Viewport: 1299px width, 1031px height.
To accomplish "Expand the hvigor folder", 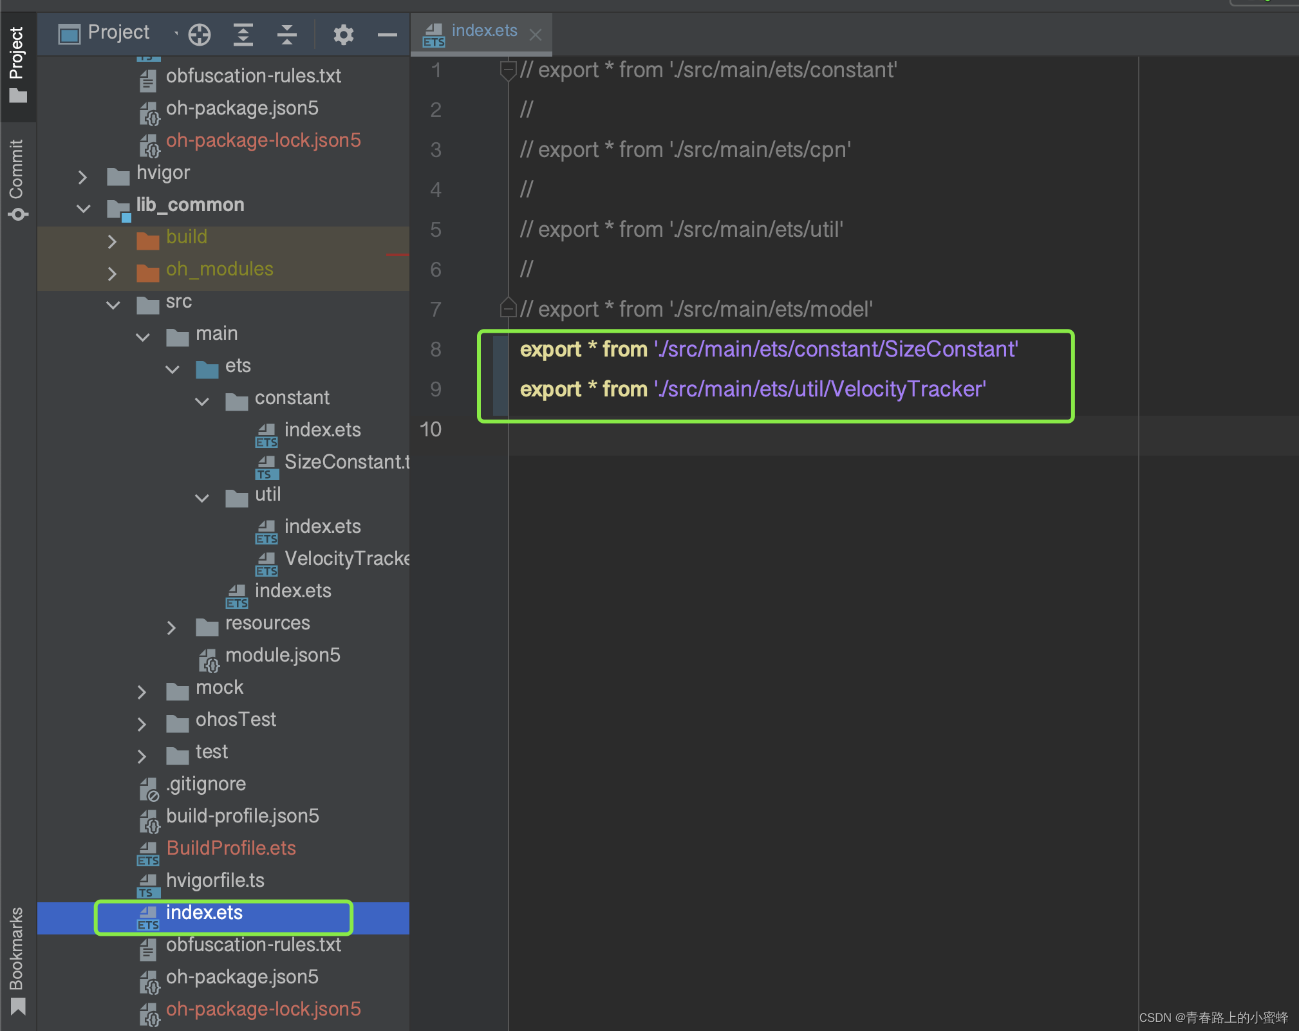I will click(x=82, y=177).
